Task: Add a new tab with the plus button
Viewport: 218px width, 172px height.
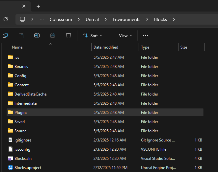Action: pyautogui.click(x=39, y=6)
